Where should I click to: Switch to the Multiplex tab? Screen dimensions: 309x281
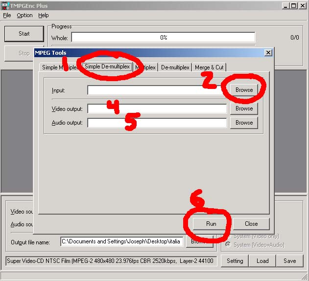[145, 67]
